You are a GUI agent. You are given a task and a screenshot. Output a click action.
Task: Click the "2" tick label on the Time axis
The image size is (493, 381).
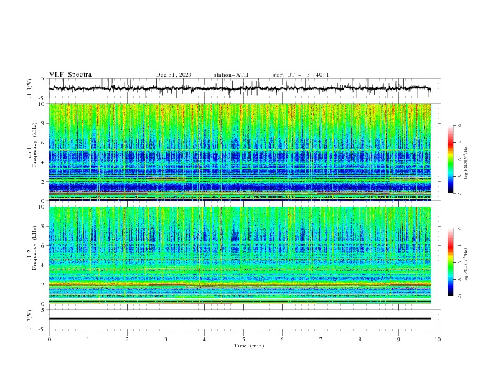pos(127,339)
